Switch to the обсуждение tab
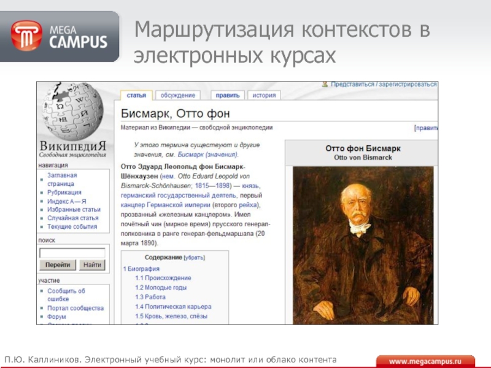This screenshot has width=491, height=368. (x=177, y=96)
